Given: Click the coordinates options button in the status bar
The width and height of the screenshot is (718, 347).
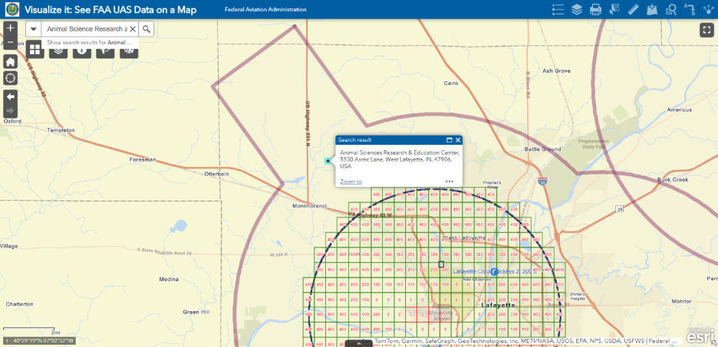Looking at the screenshot, I should click(6, 341).
